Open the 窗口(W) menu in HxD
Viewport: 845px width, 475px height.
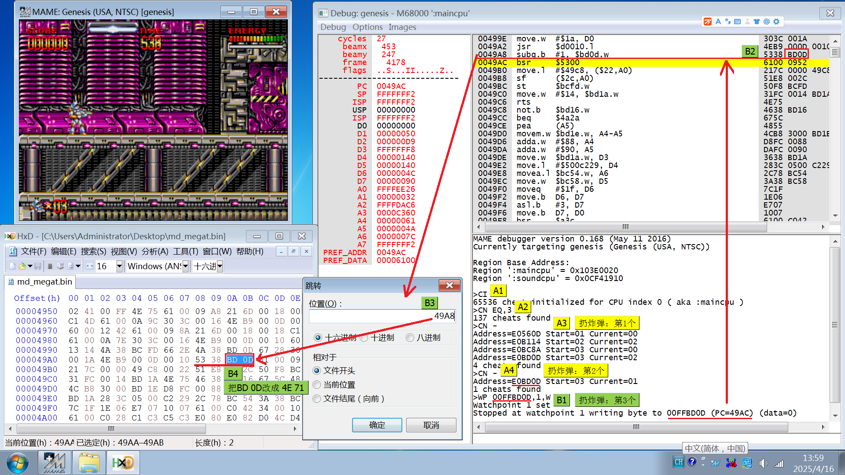[x=217, y=251]
